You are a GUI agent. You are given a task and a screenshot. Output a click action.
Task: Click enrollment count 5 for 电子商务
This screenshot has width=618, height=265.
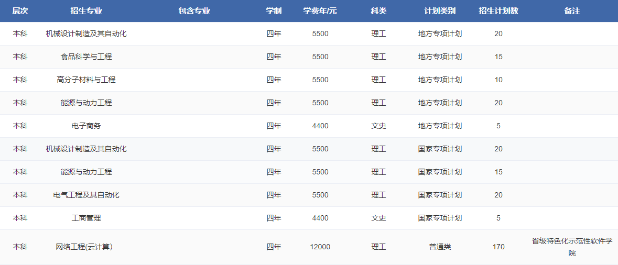tap(498, 126)
